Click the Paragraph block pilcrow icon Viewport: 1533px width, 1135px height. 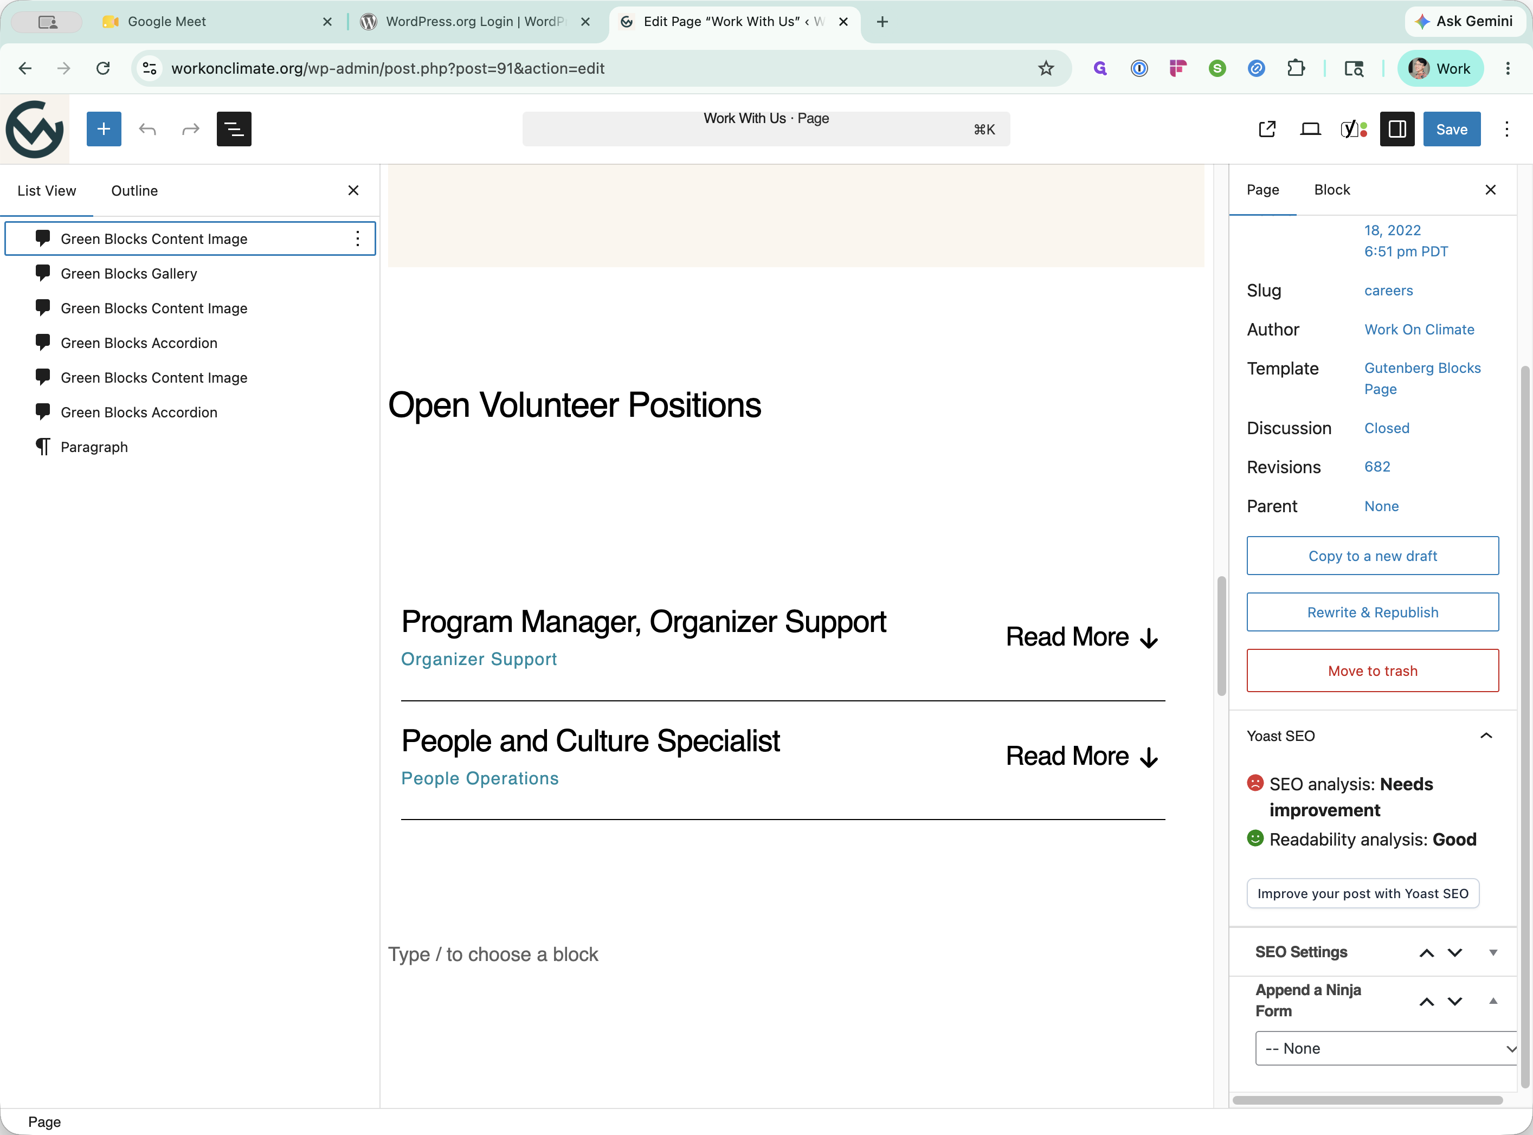tap(43, 447)
